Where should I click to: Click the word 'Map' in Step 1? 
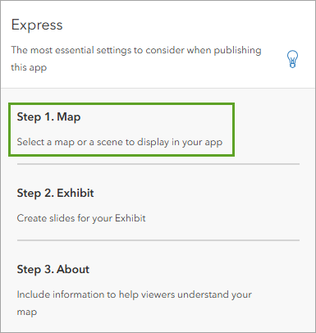point(69,117)
